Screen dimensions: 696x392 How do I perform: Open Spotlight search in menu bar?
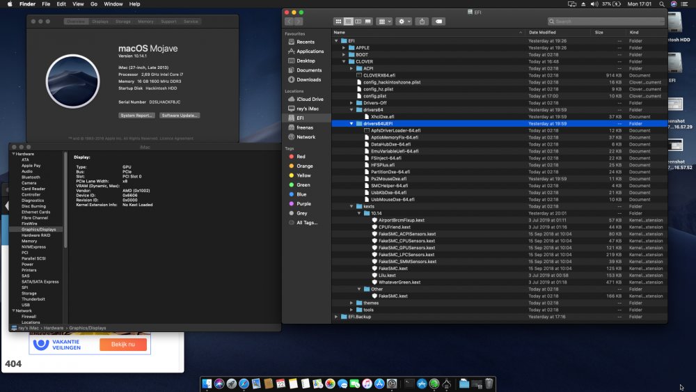pos(662,4)
